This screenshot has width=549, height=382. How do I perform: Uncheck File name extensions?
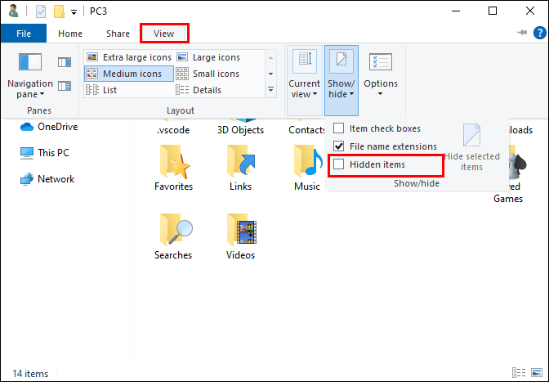point(339,146)
